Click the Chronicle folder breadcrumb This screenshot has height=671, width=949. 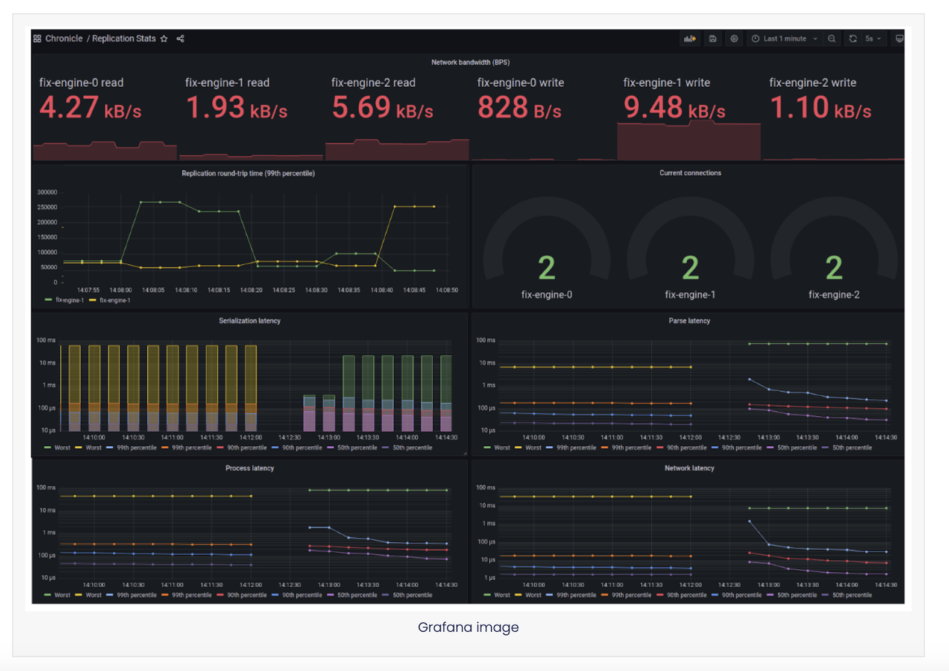click(x=64, y=39)
